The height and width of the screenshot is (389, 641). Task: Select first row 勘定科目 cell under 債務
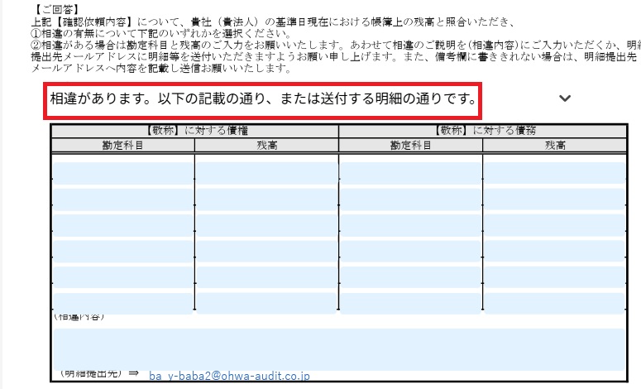[x=411, y=172]
